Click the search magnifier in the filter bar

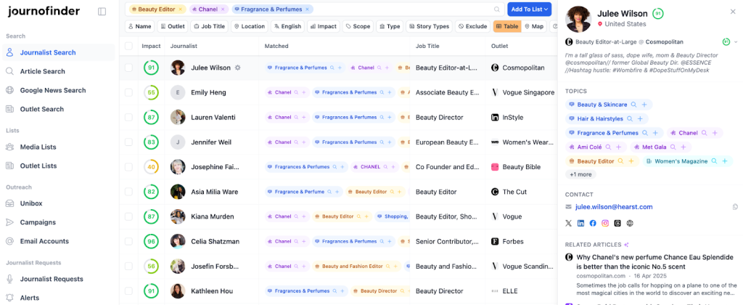click(496, 9)
